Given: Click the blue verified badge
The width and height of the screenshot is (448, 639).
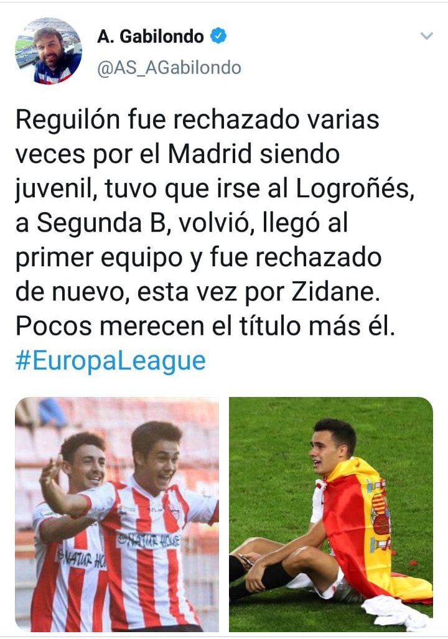Looking at the screenshot, I should point(218,36).
